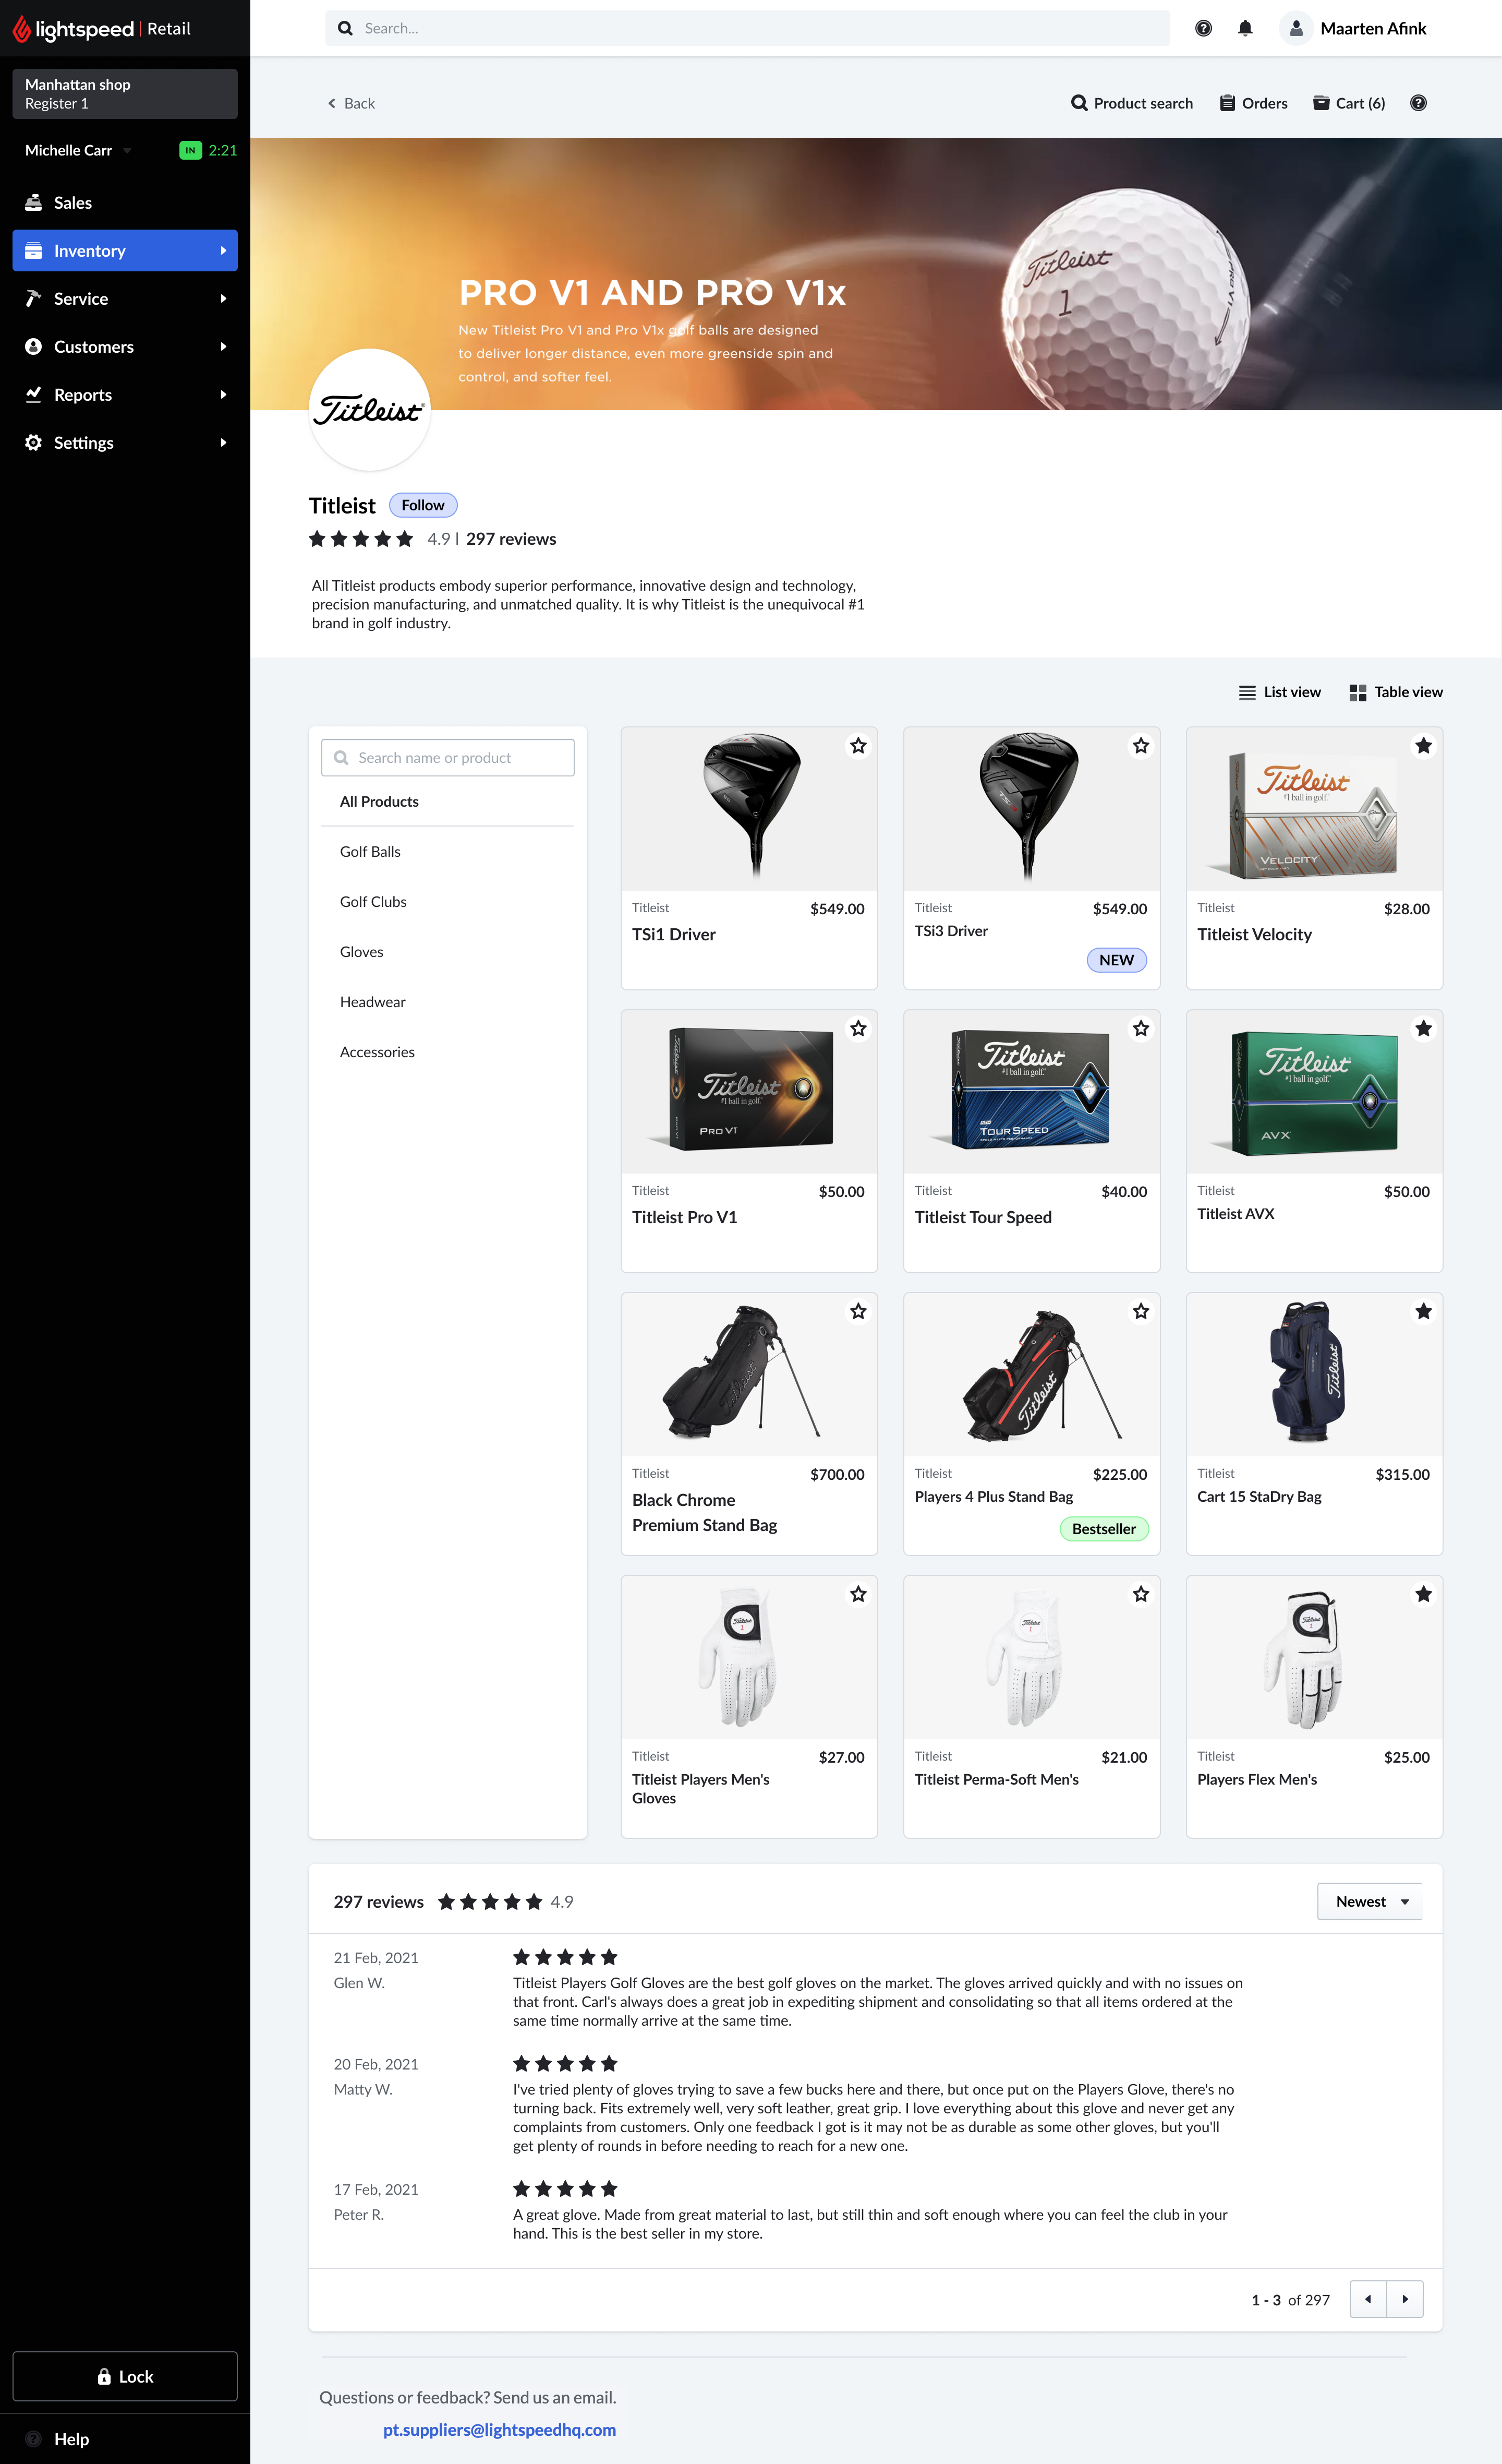Favorite the TSi3 Driver with its star

click(1141, 746)
